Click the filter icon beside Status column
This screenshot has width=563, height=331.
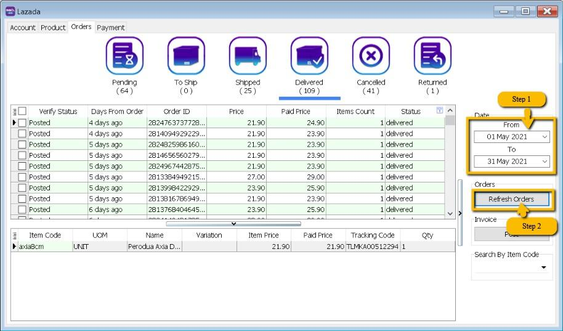[x=439, y=111]
